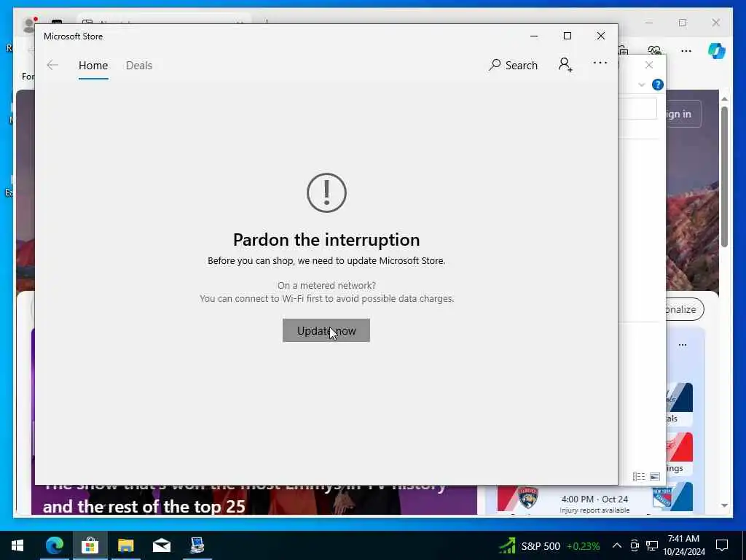Switch to picture view icon in background panel
The height and width of the screenshot is (560, 746).
655,476
